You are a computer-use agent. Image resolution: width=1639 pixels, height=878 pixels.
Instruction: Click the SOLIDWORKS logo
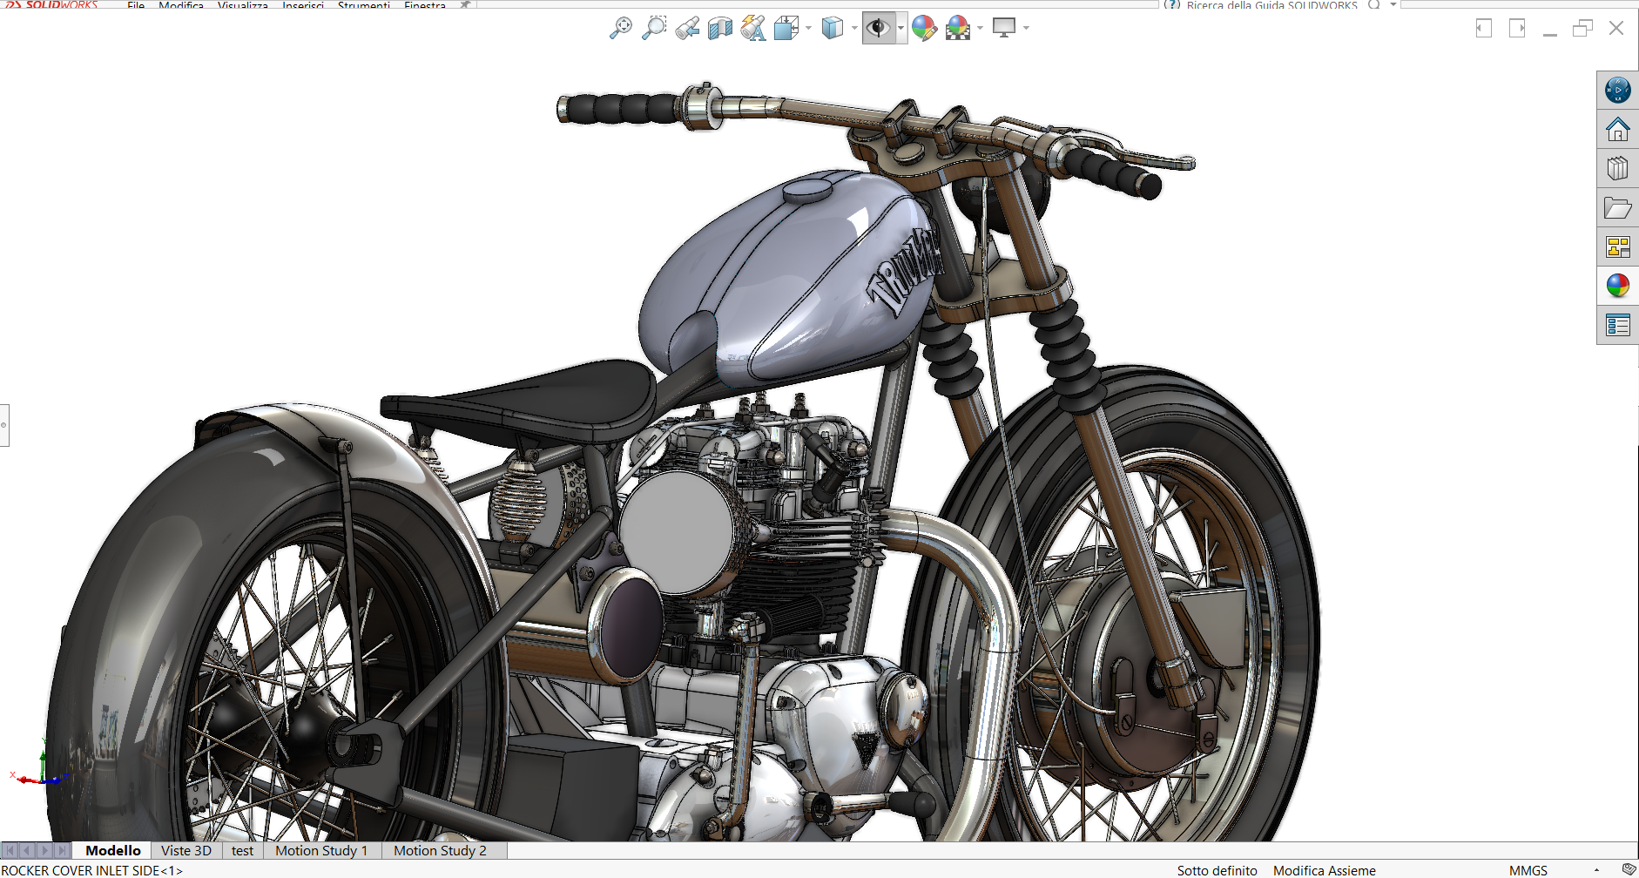(52, 4)
